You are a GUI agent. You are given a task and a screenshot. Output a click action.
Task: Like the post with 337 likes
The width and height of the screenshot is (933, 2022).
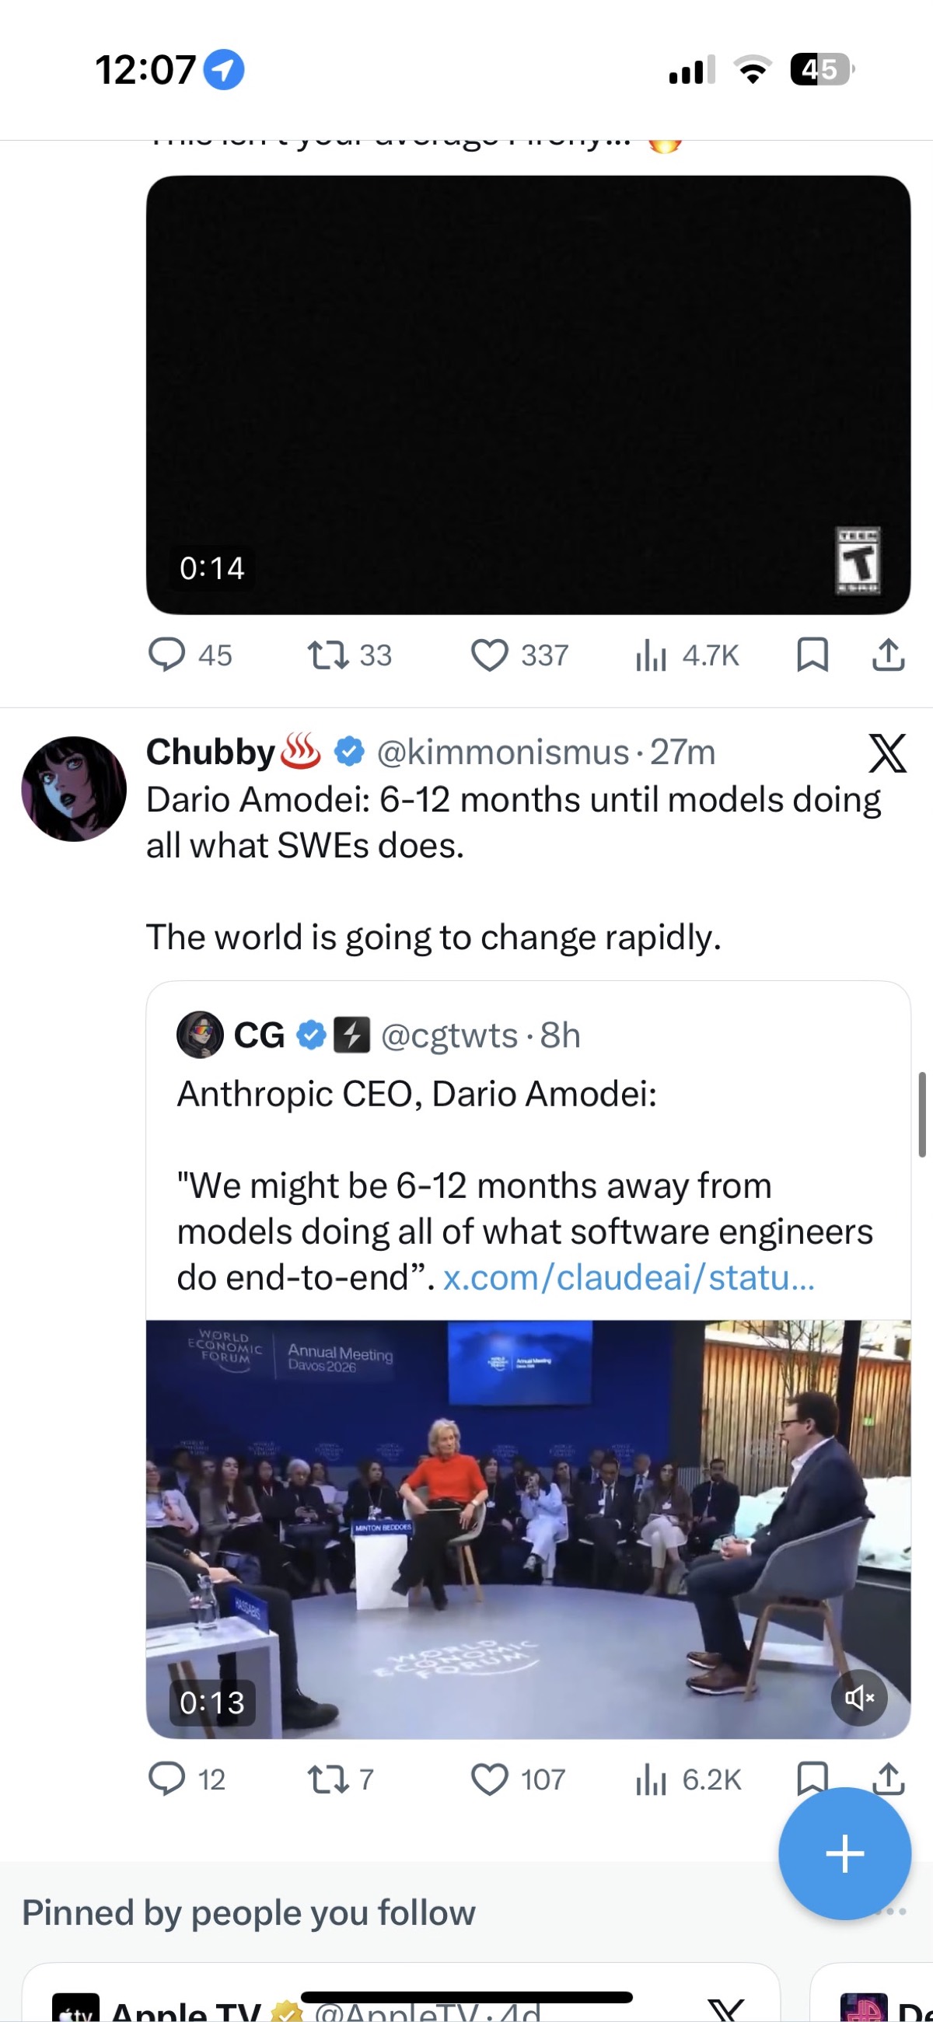pyautogui.click(x=489, y=655)
